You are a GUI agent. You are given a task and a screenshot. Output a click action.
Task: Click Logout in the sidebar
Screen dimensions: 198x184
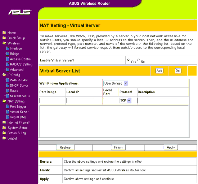12,138
